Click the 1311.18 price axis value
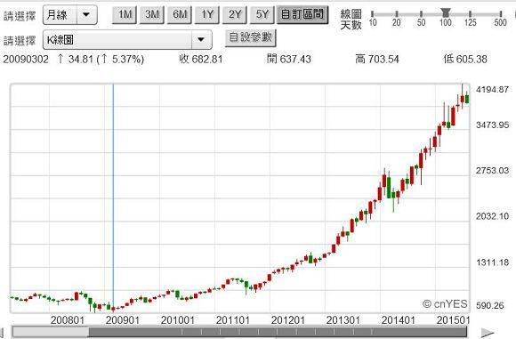The image size is (516, 339). 492,262
